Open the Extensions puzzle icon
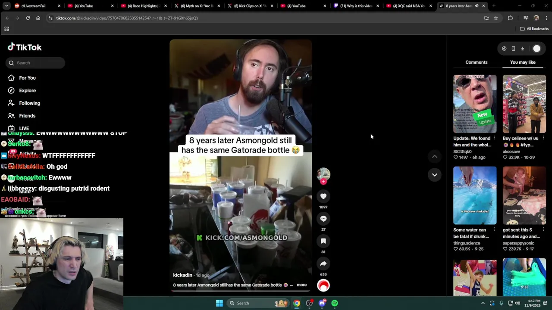The image size is (552, 310). [511, 18]
